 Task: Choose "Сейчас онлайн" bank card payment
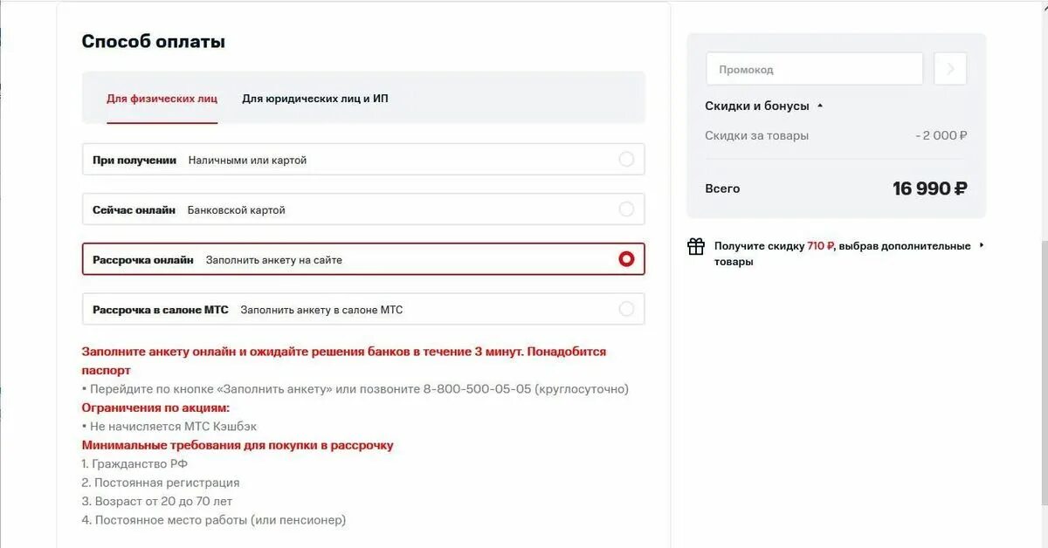[x=626, y=209]
